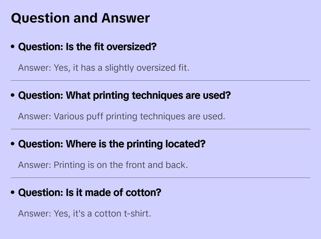The width and height of the screenshot is (321, 239).
Task: Click the divider below the puff printing answer
Action: click(160, 129)
